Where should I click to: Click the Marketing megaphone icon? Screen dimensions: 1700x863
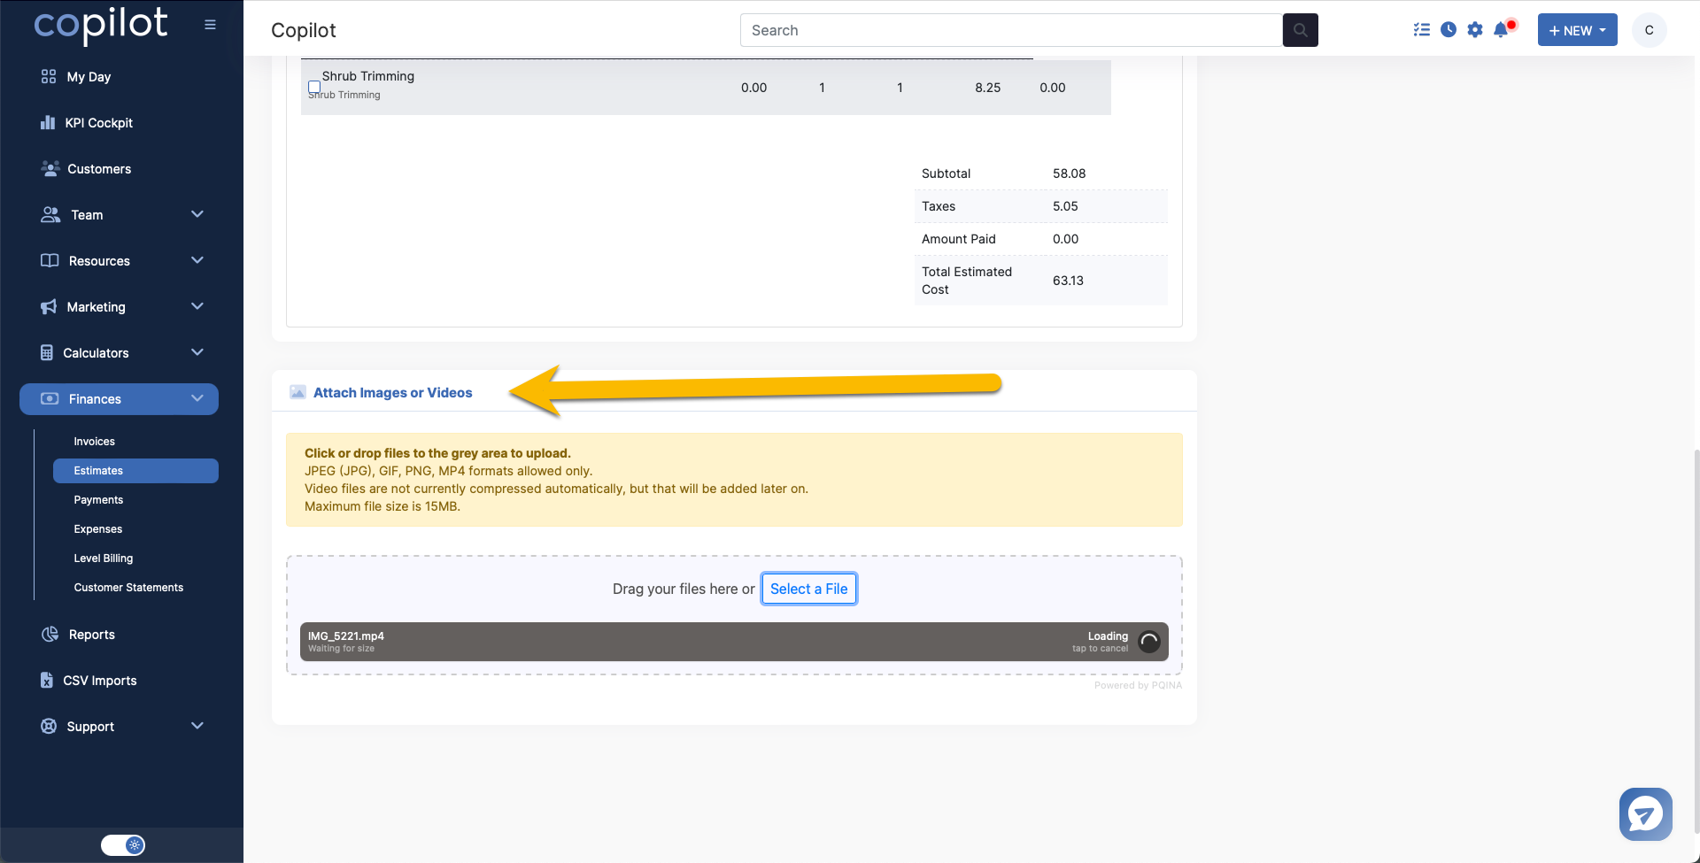(49, 306)
